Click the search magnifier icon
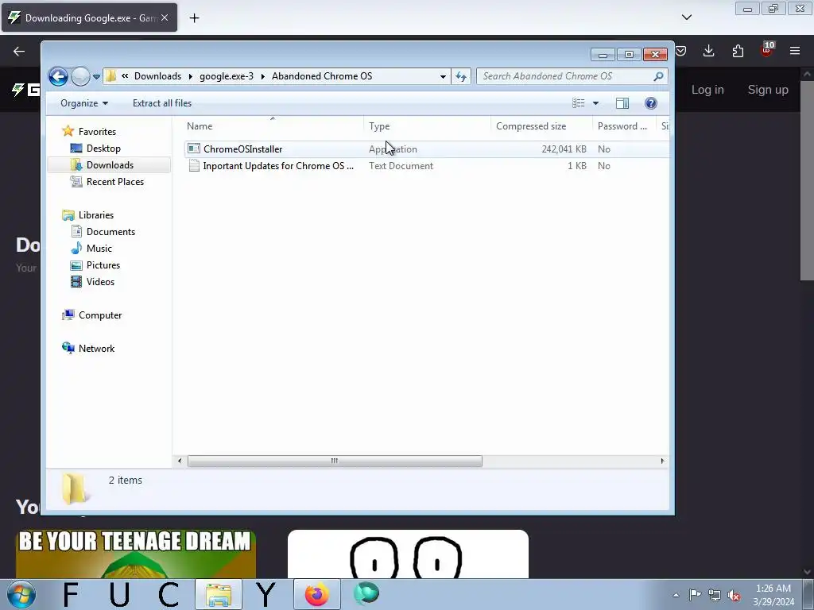Screen dimensions: 814x610 tap(659, 76)
